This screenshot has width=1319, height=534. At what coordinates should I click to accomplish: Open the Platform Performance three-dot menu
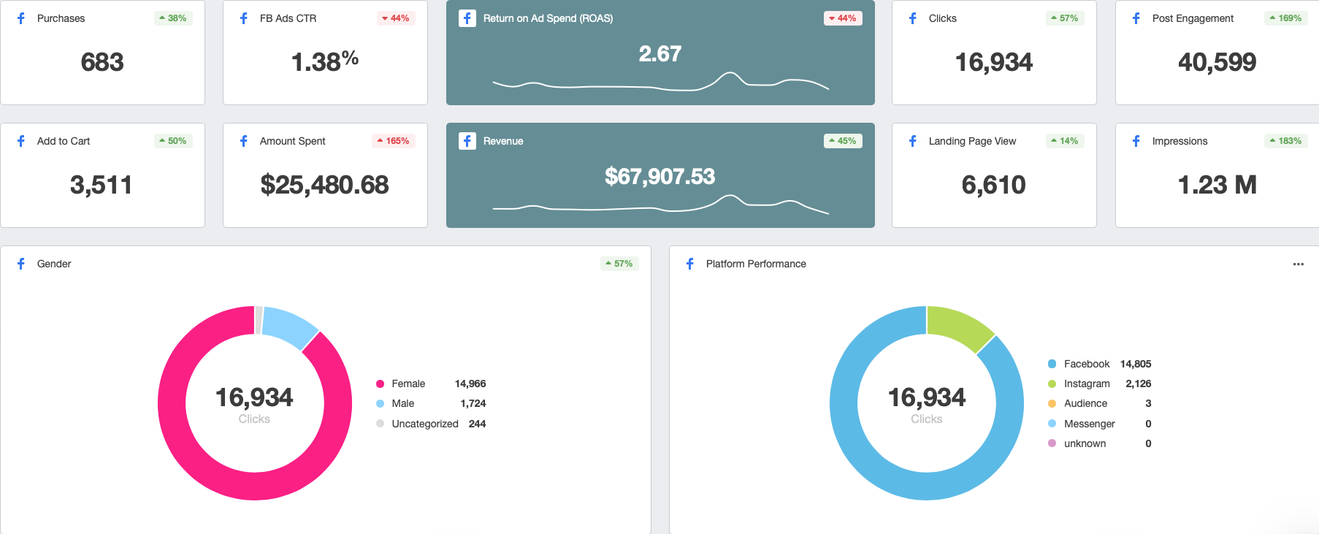tap(1298, 264)
